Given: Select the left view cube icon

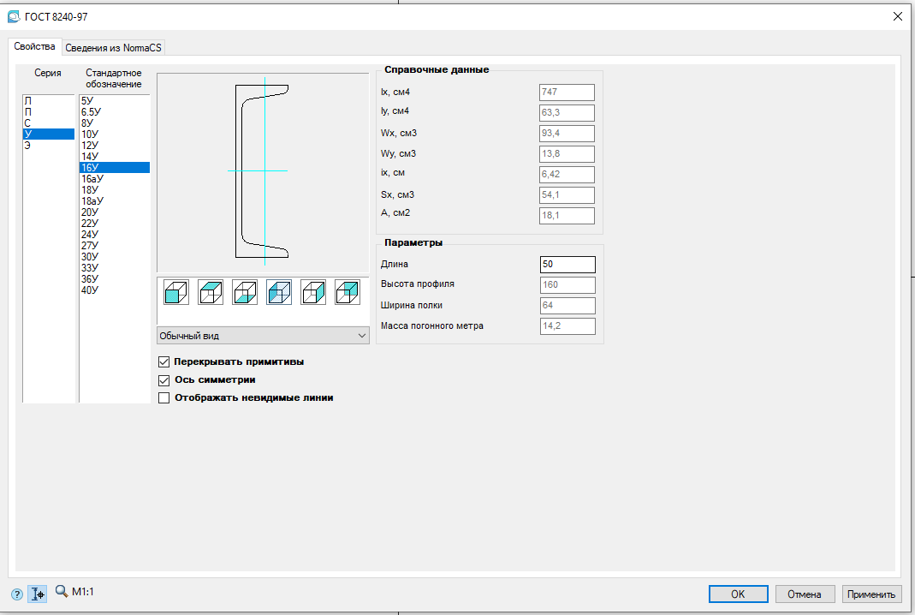Looking at the screenshot, I should pyautogui.click(x=279, y=292).
